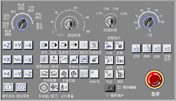176x101 pixels.
Task: Set mode dial to 自动加工
Action: coord(6,17)
